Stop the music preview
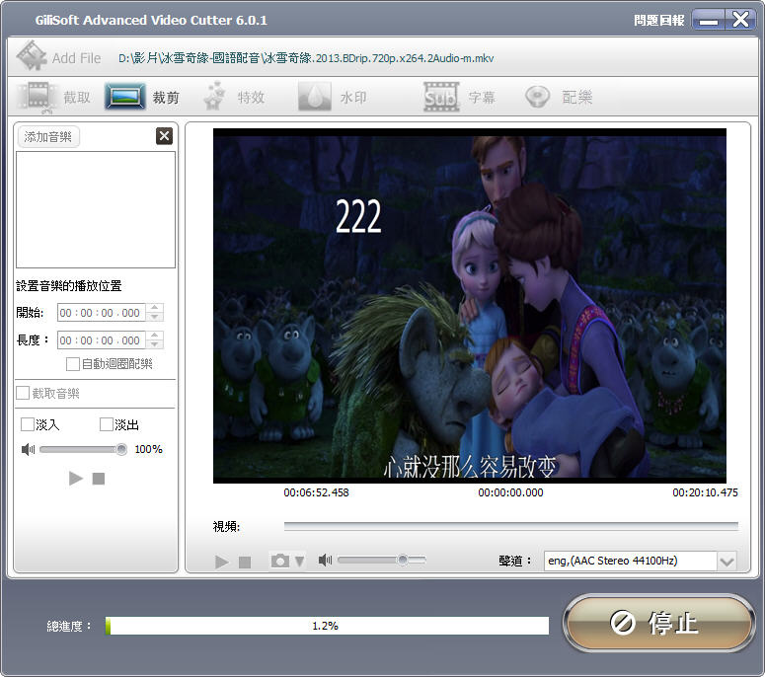This screenshot has height=677, width=765. pos(99,479)
